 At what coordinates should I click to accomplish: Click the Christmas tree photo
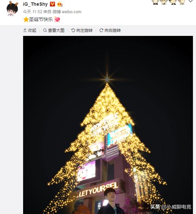(x=108, y=125)
